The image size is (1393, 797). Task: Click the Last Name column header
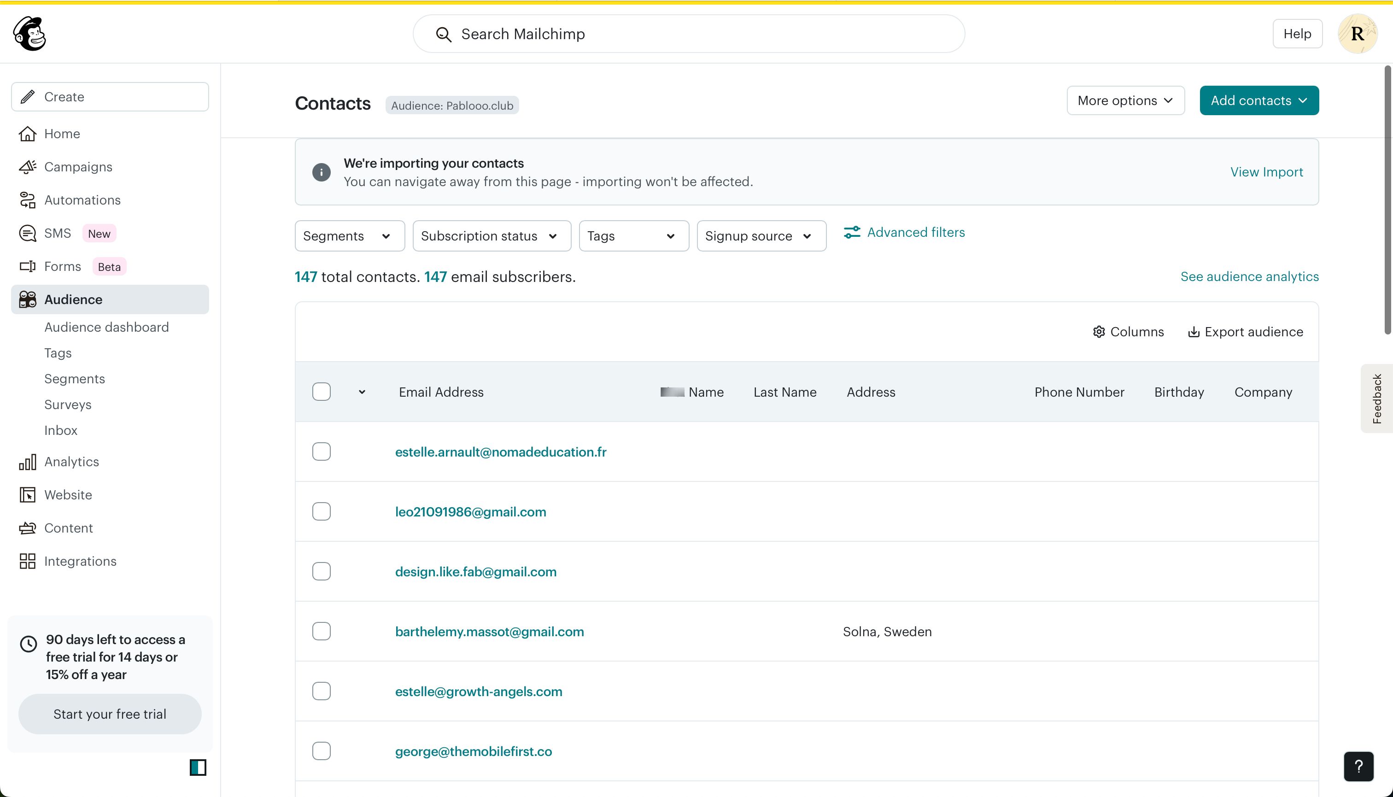pyautogui.click(x=785, y=392)
